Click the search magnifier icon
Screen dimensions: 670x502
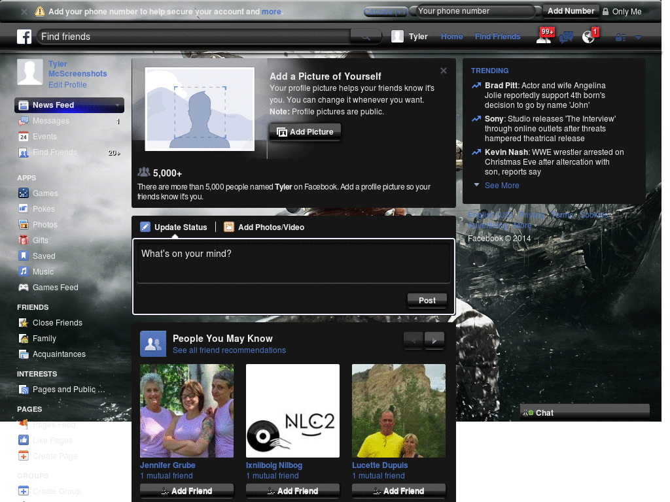point(366,37)
